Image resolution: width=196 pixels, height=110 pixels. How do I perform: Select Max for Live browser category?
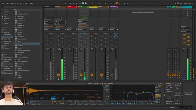click(x=7, y=41)
